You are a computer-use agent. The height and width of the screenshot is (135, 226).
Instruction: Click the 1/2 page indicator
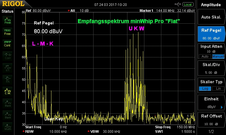(x=211, y=131)
